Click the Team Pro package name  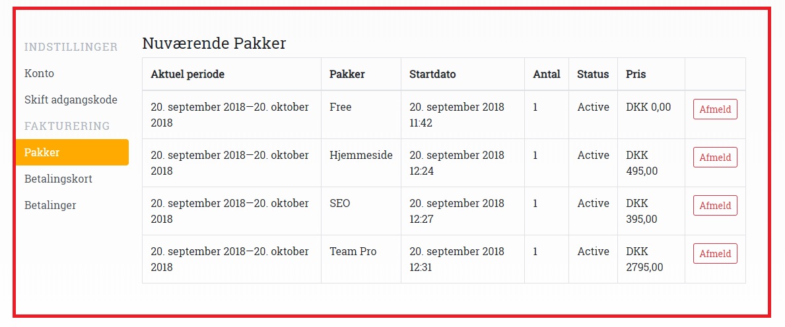point(353,251)
